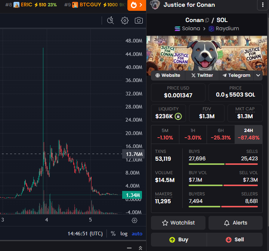
Task: Click date label 5 on time axis
Action: [x=90, y=220]
